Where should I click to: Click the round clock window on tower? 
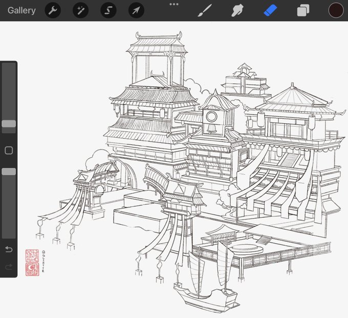(211, 117)
